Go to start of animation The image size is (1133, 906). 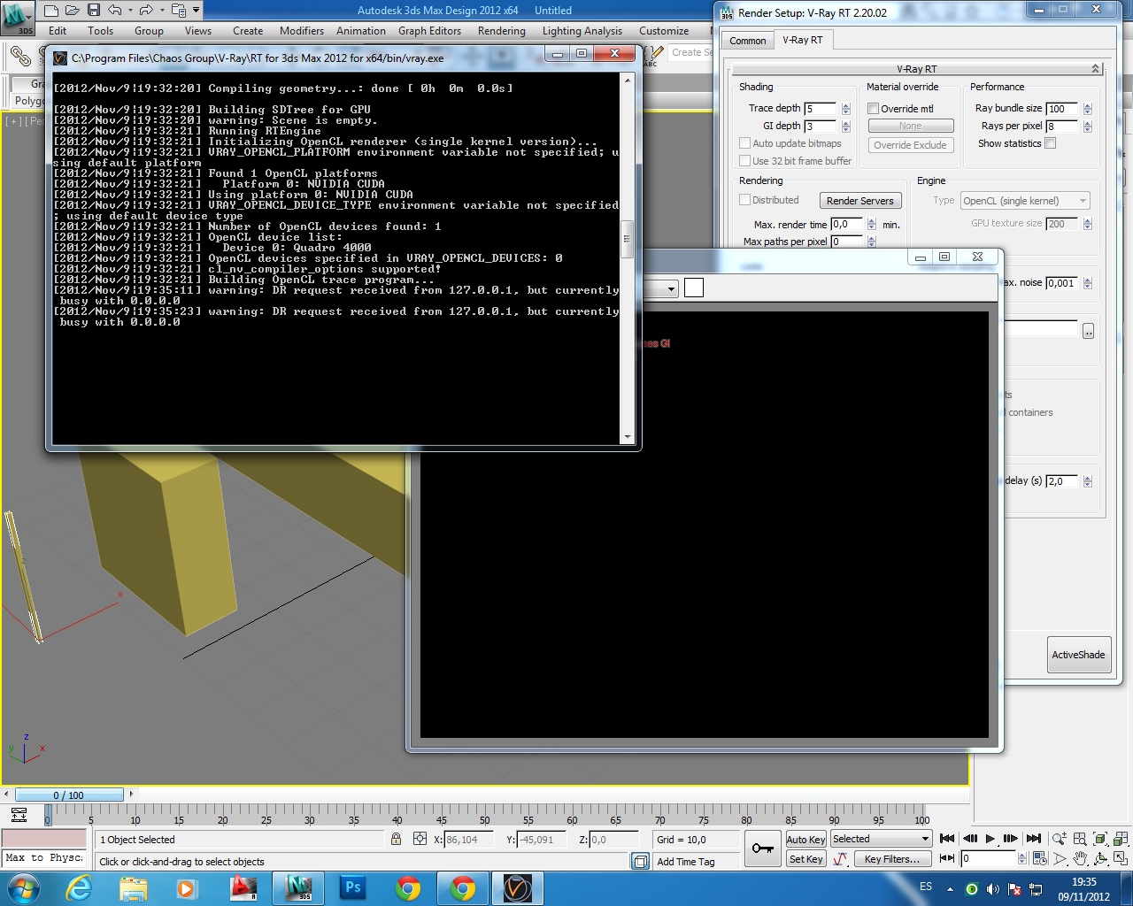click(947, 839)
